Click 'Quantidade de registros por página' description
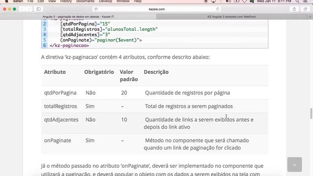The width and height of the screenshot is (313, 176). tap(187, 93)
